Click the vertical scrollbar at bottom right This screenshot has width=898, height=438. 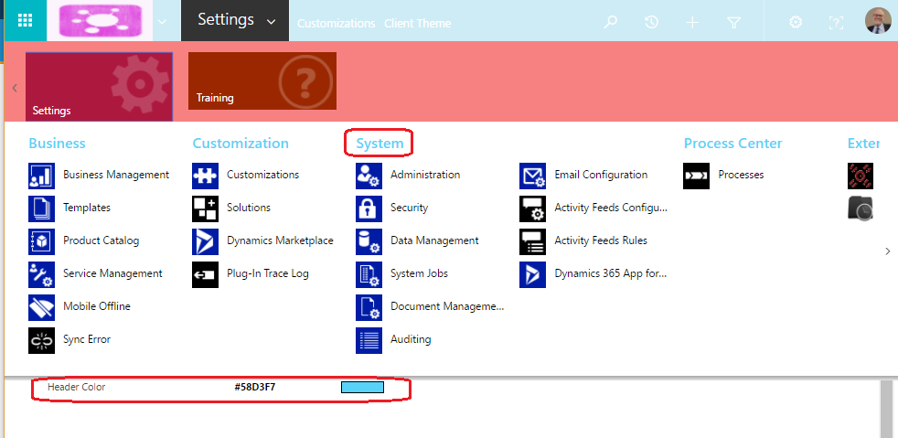(884, 407)
